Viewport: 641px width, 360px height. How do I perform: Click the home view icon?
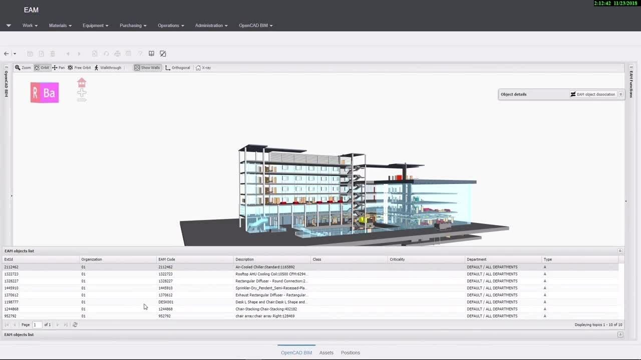click(x=82, y=82)
